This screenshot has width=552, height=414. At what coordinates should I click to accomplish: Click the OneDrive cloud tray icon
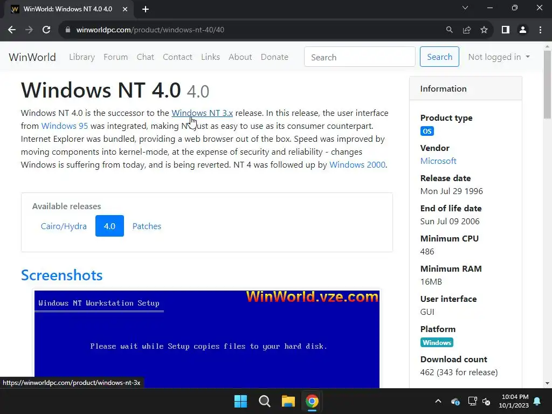tap(455, 401)
